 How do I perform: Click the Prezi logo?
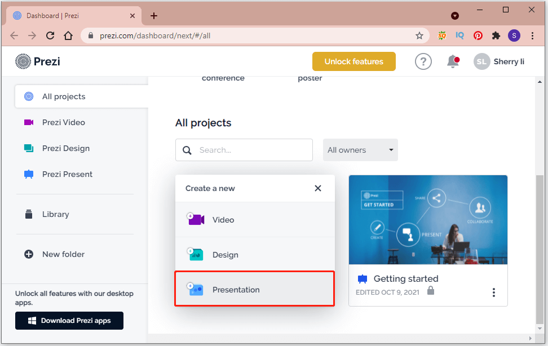(x=38, y=61)
